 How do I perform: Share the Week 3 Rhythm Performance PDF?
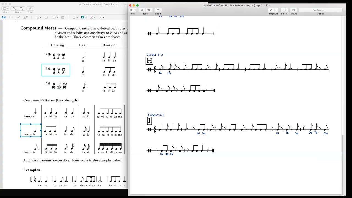pos(158,10)
